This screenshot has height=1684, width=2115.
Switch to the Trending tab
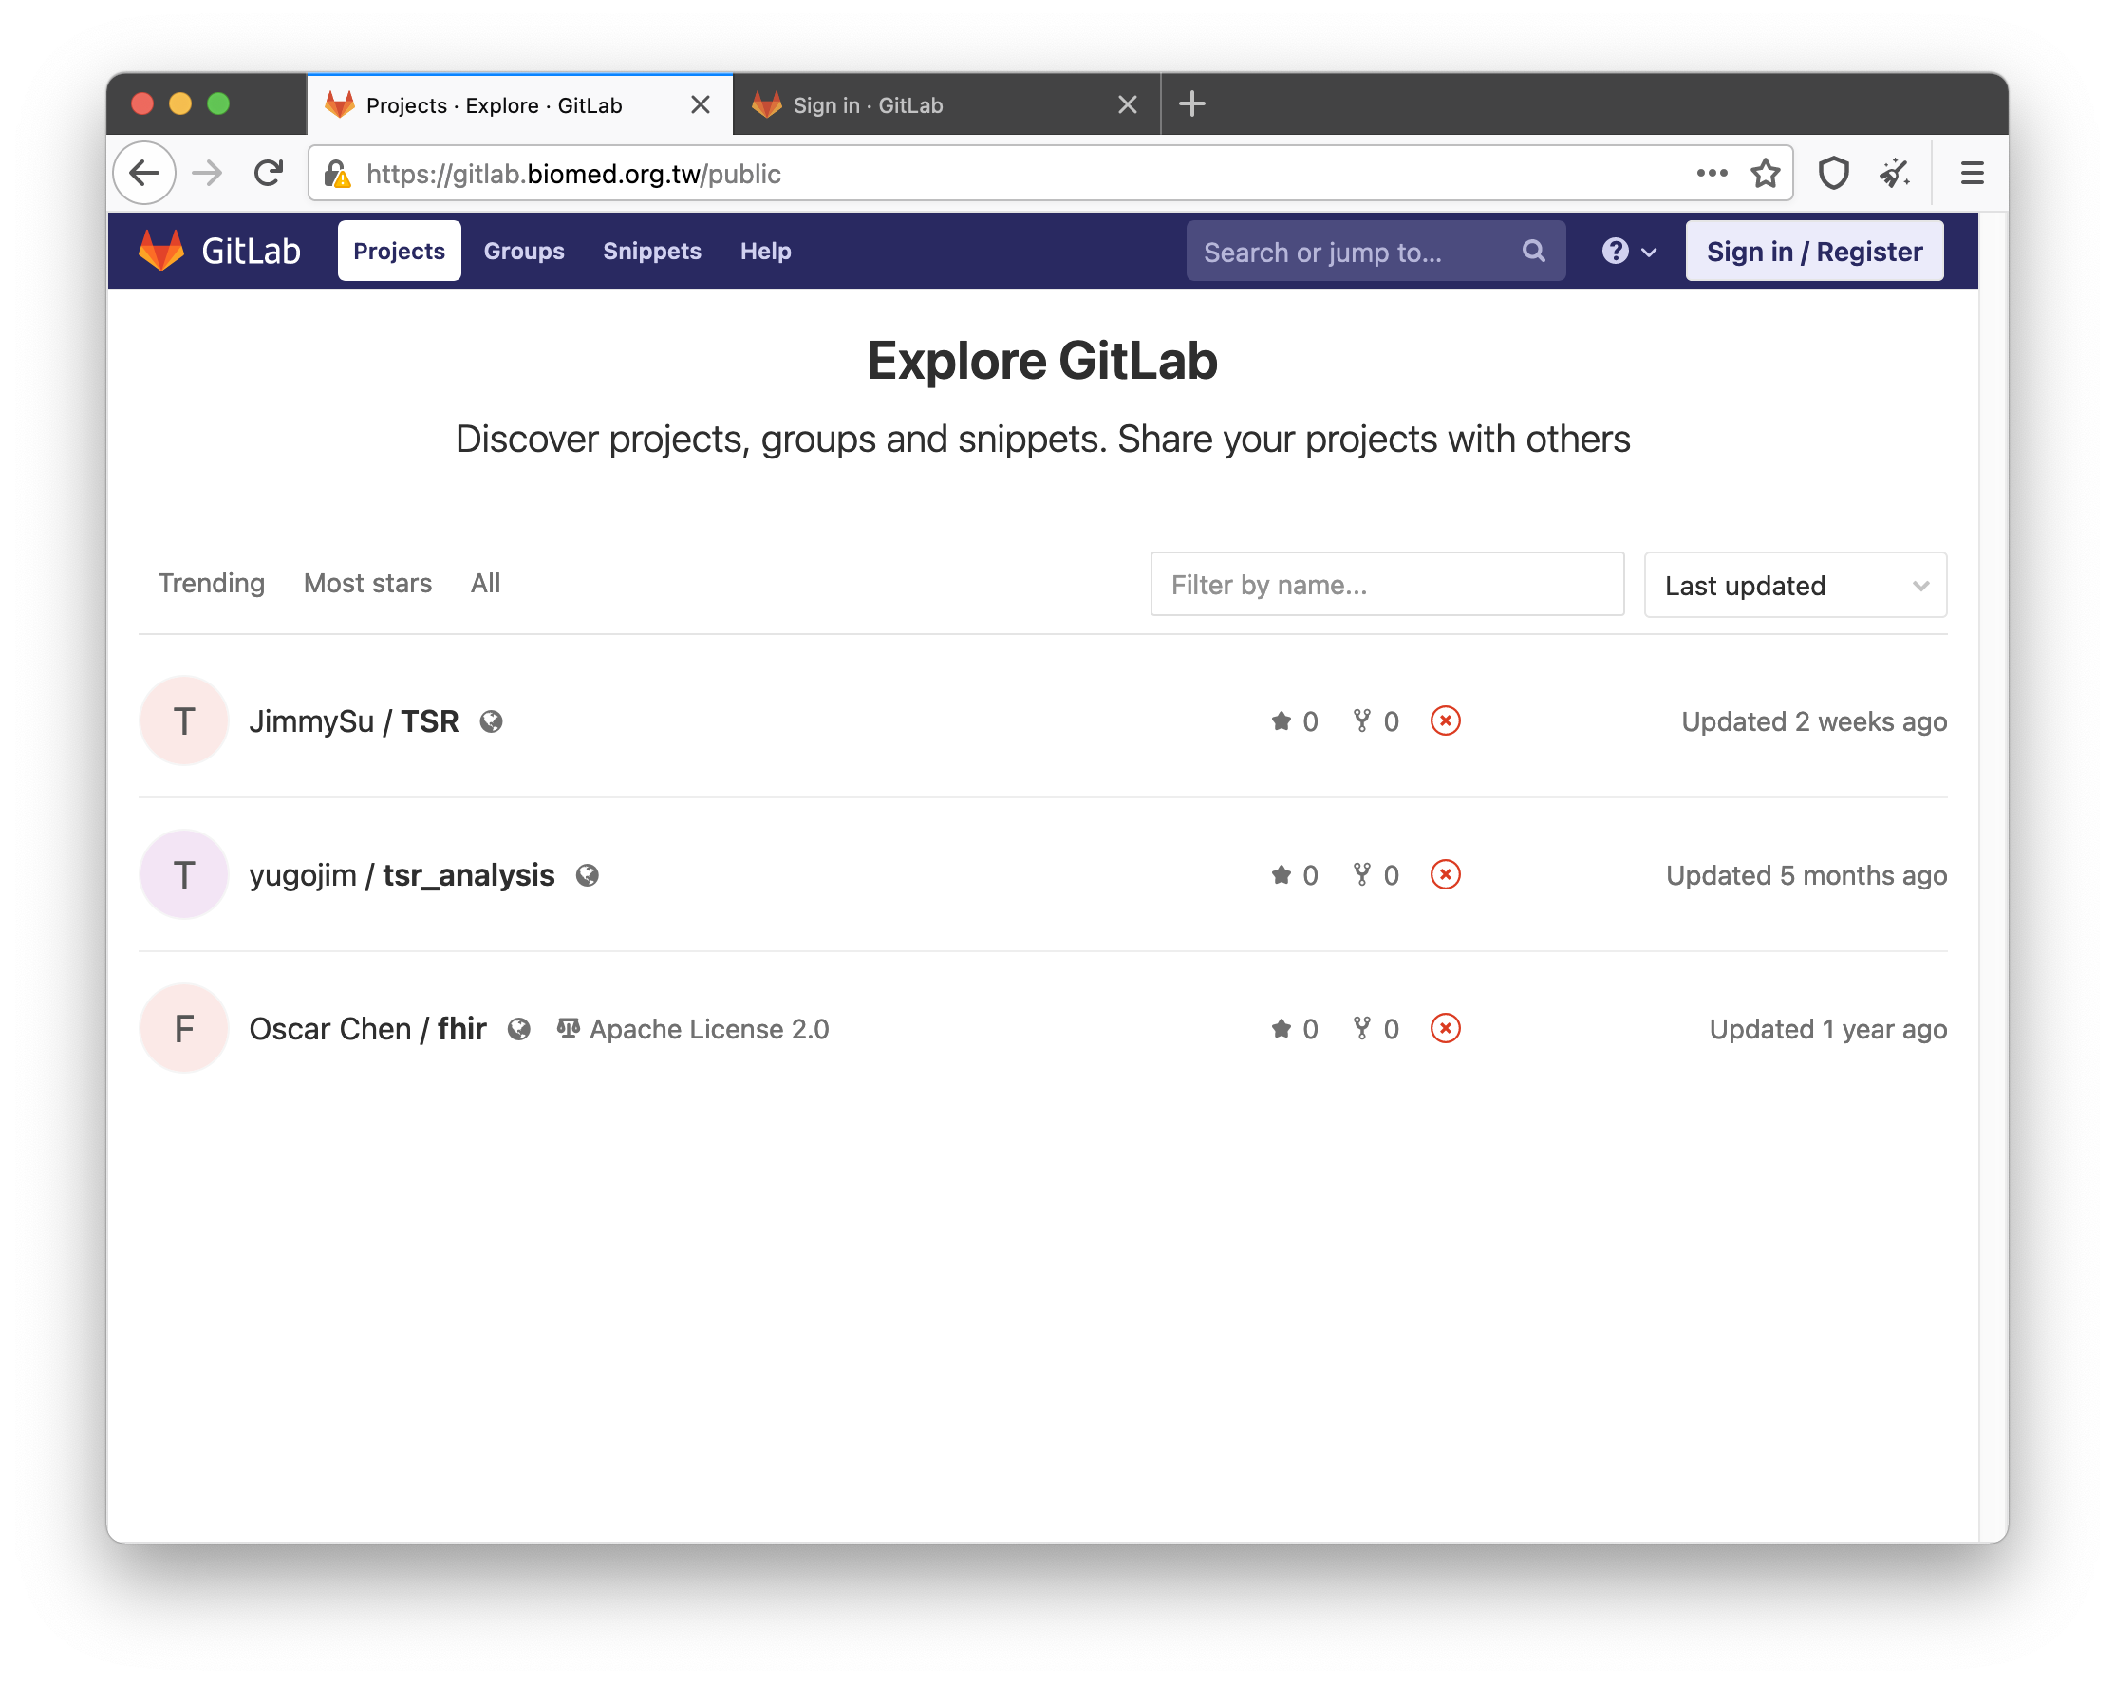pyautogui.click(x=212, y=584)
